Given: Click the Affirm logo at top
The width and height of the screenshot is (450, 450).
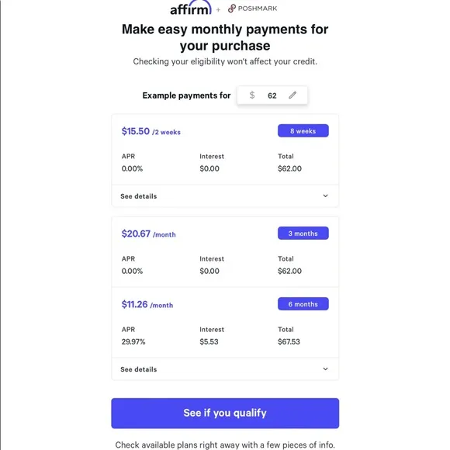Looking at the screenshot, I should point(191,8).
